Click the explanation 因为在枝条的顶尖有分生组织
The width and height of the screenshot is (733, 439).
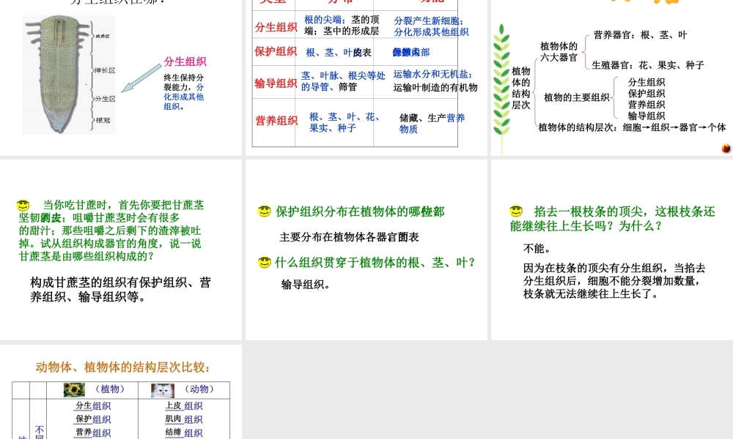(614, 281)
